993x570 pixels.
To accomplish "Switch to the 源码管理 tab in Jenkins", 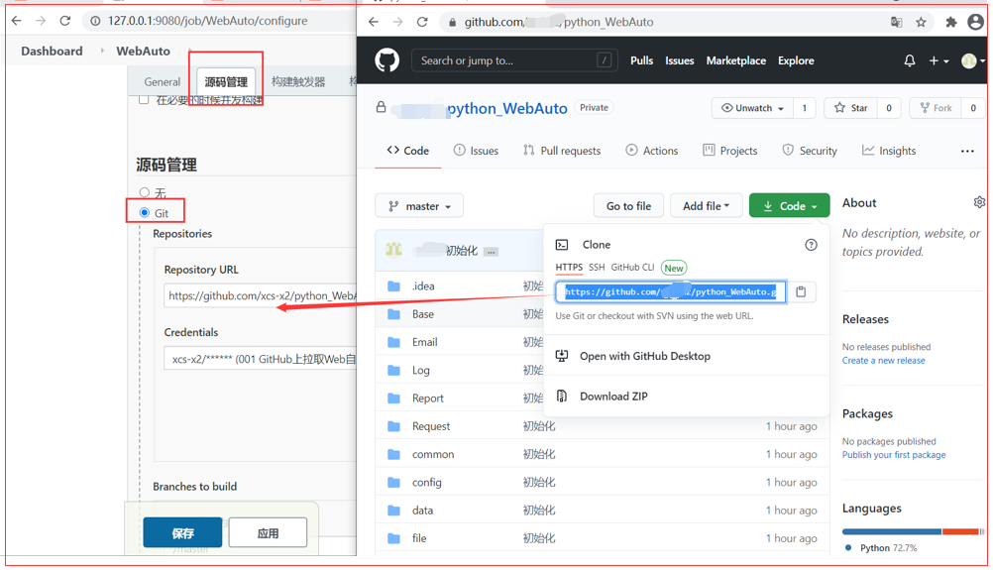I will [226, 81].
